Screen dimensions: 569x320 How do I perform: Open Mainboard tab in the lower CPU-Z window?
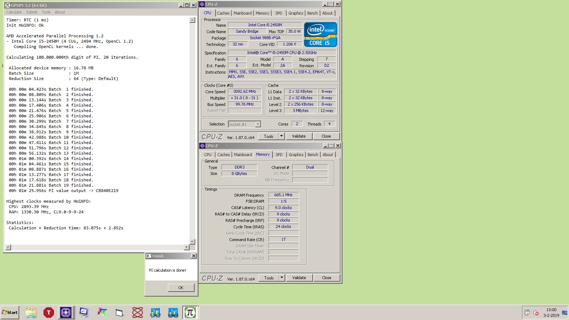(243, 155)
